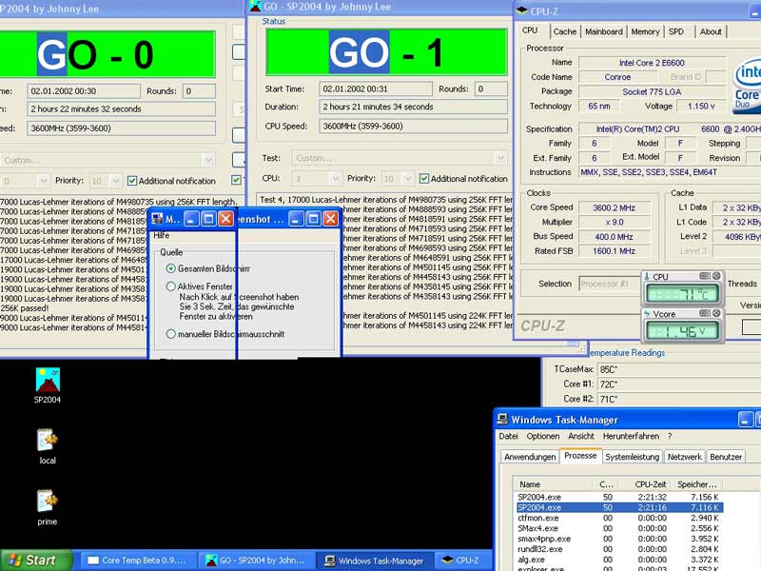Switch to the Netzwerk tab
The image size is (761, 571).
(684, 457)
